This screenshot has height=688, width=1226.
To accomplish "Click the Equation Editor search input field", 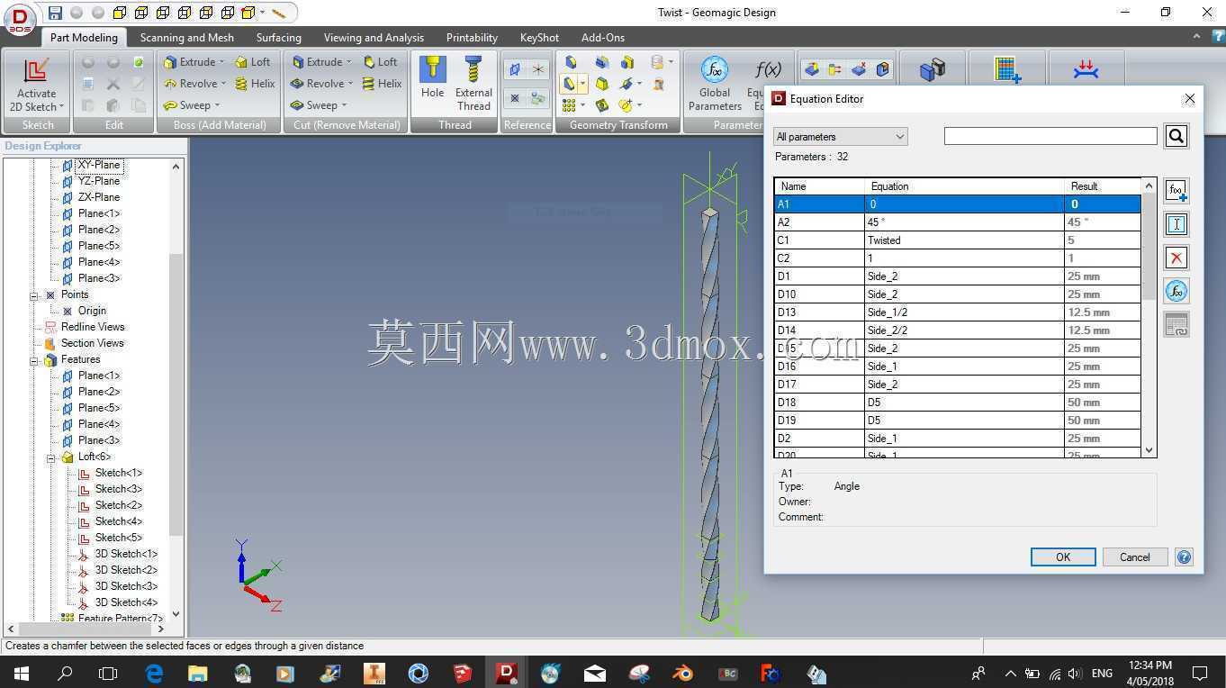I will pyautogui.click(x=1050, y=136).
